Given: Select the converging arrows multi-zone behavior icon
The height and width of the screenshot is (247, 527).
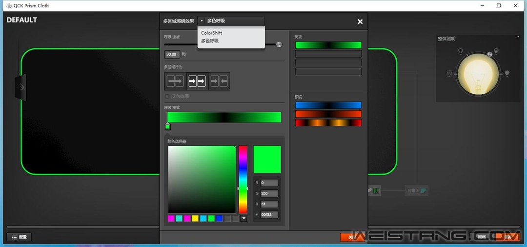Looking at the screenshot, I should tap(219, 82).
